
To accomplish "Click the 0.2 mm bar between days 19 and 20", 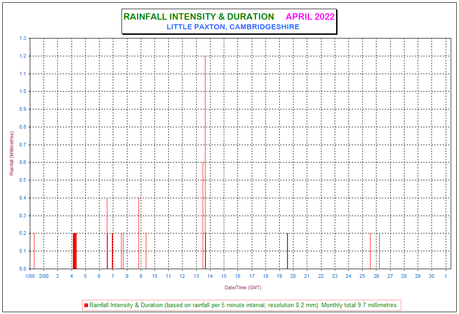I will (x=288, y=251).
